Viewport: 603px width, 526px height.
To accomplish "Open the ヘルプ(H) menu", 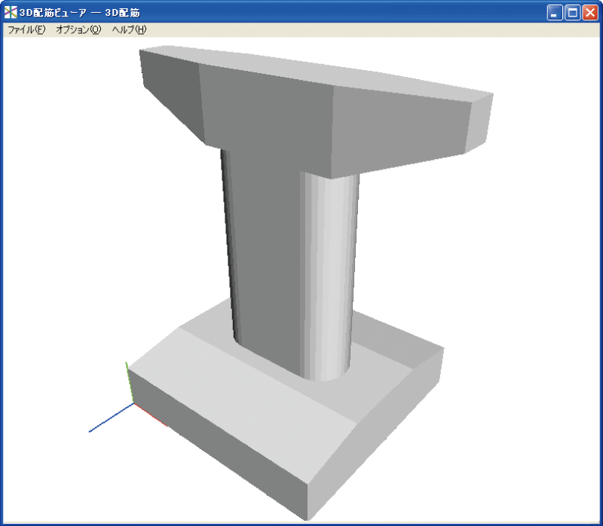I will click(129, 29).
